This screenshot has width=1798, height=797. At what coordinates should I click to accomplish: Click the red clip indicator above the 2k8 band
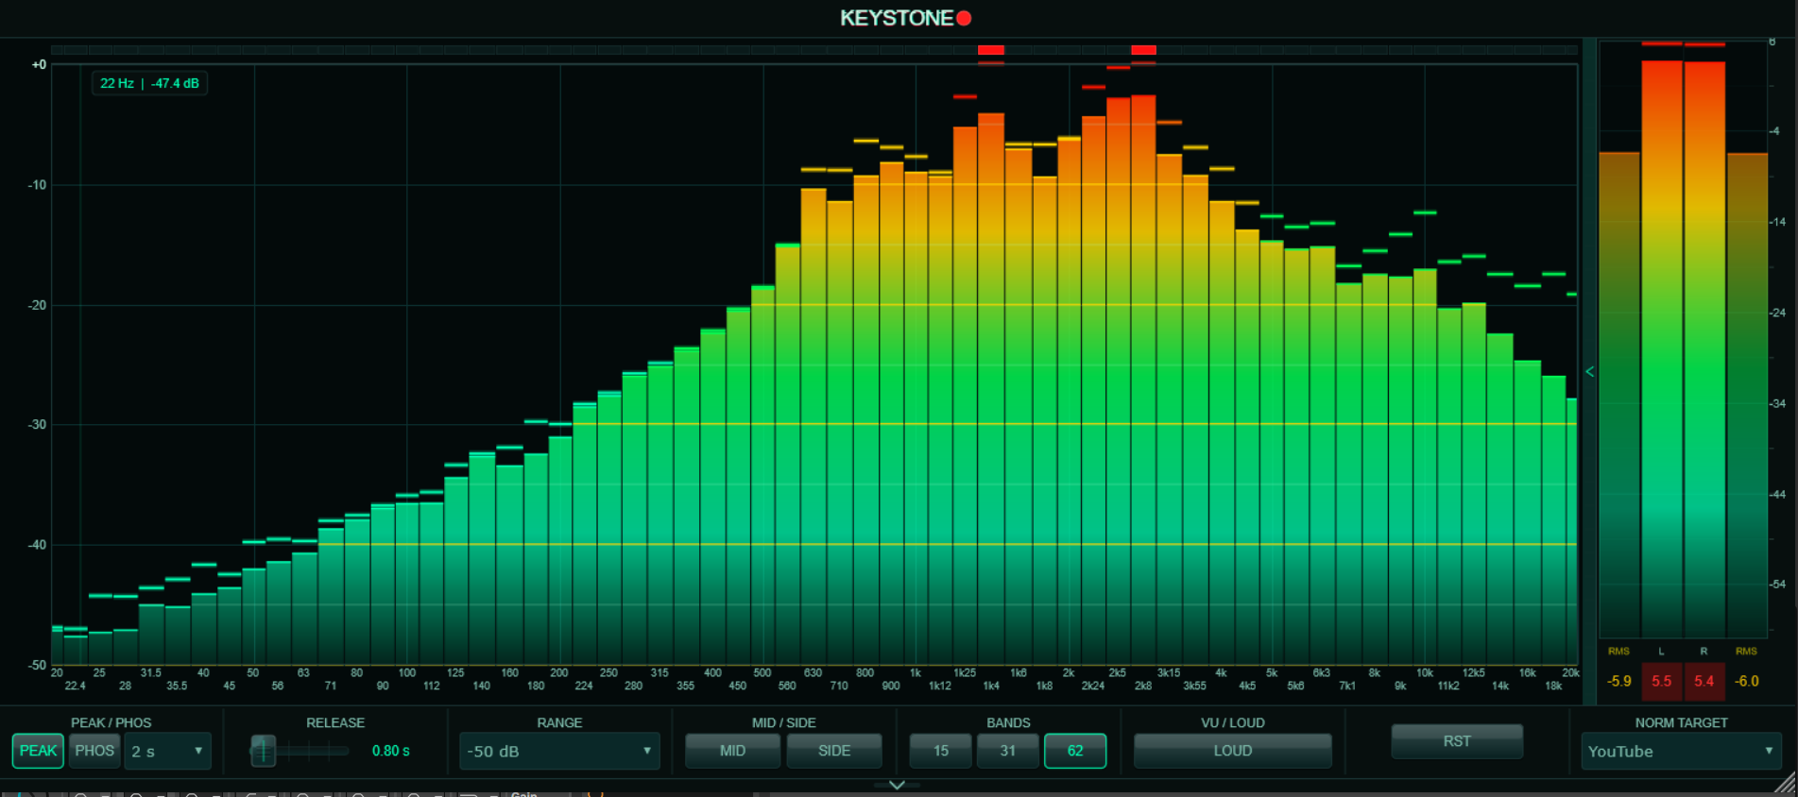[1143, 50]
